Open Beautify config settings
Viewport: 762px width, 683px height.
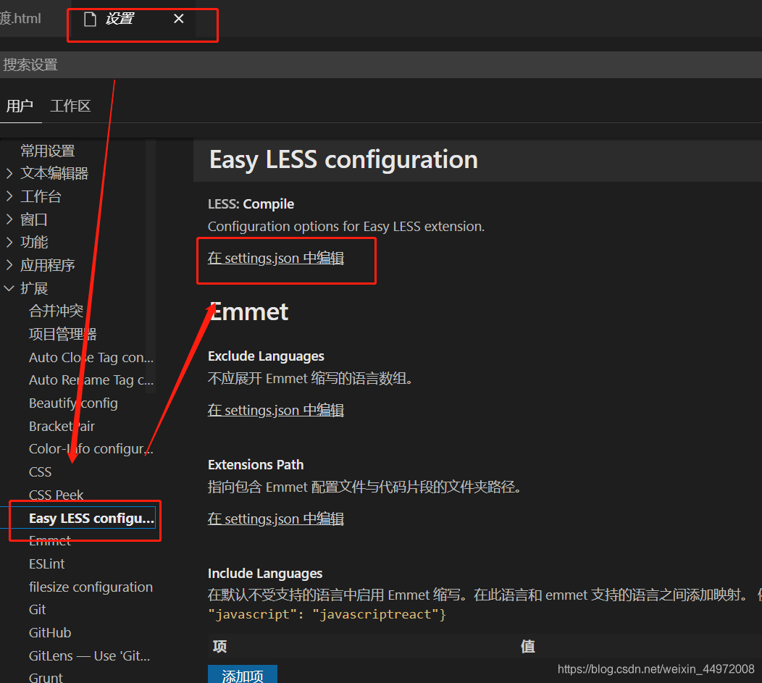(73, 403)
